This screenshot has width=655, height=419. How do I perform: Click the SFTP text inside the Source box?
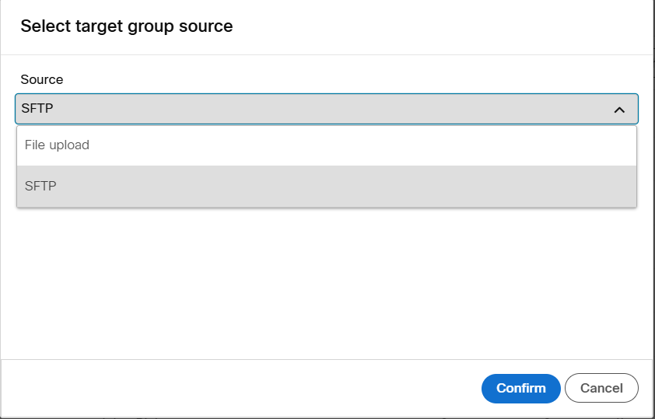(37, 109)
